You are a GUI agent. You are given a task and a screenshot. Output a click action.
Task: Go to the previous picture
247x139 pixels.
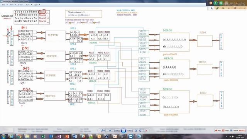pyautogui.click(x=117, y=131)
